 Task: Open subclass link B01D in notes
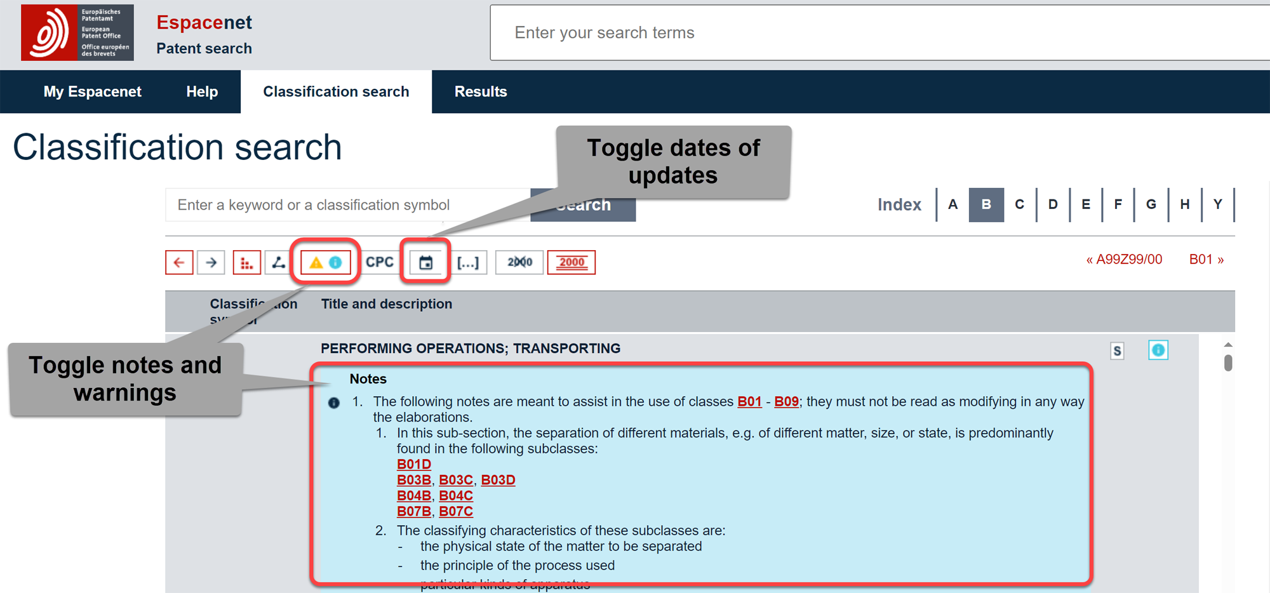coord(413,464)
